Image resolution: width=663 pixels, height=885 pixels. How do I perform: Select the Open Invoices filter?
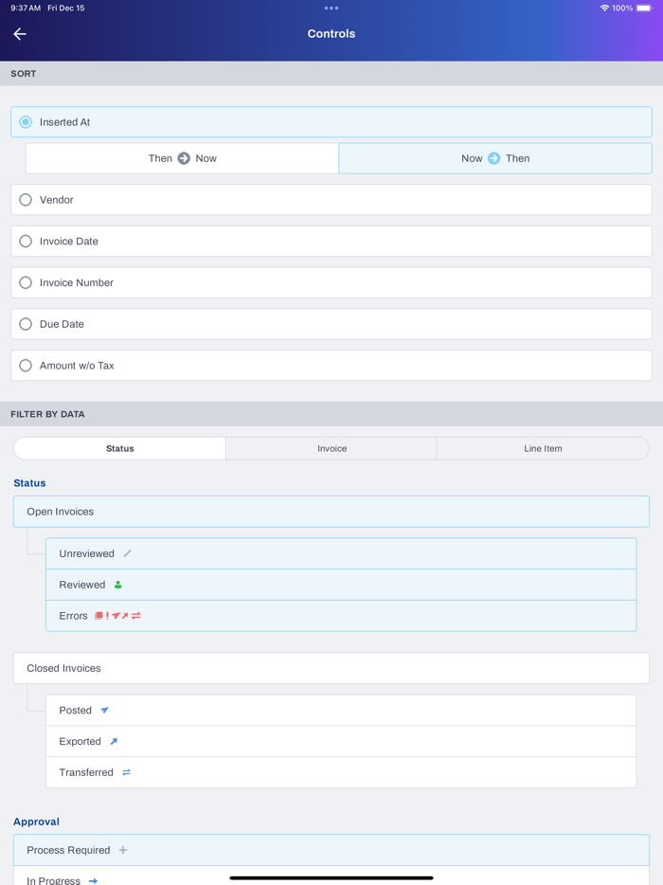(331, 511)
